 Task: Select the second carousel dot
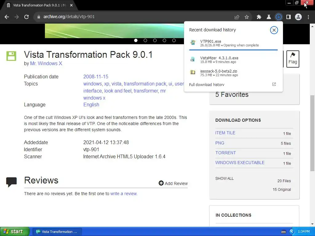coord(145,40)
